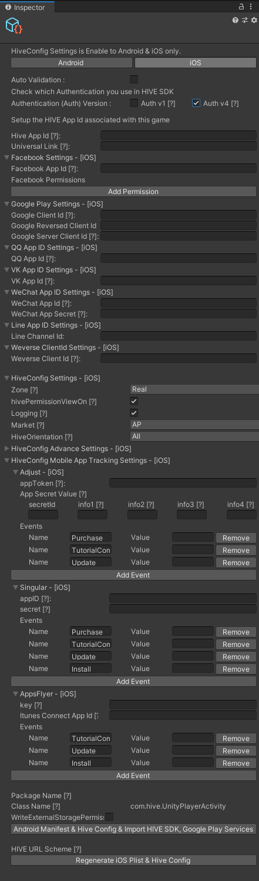Toggle the WriteExternalStoragePermission checkbox
The height and width of the screenshot is (881, 259).
click(x=109, y=817)
